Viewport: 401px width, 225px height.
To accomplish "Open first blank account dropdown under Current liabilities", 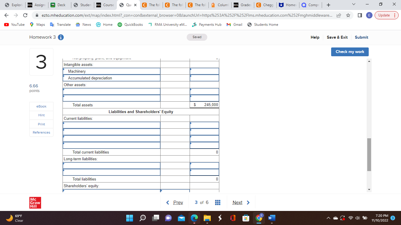I will [x=112, y=125].
